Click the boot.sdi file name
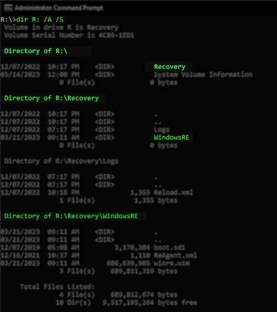This screenshot has width=277, height=312. coord(169,248)
